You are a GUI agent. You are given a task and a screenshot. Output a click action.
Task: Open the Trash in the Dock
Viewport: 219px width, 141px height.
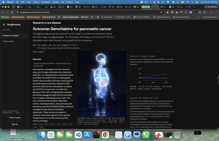click(x=177, y=135)
